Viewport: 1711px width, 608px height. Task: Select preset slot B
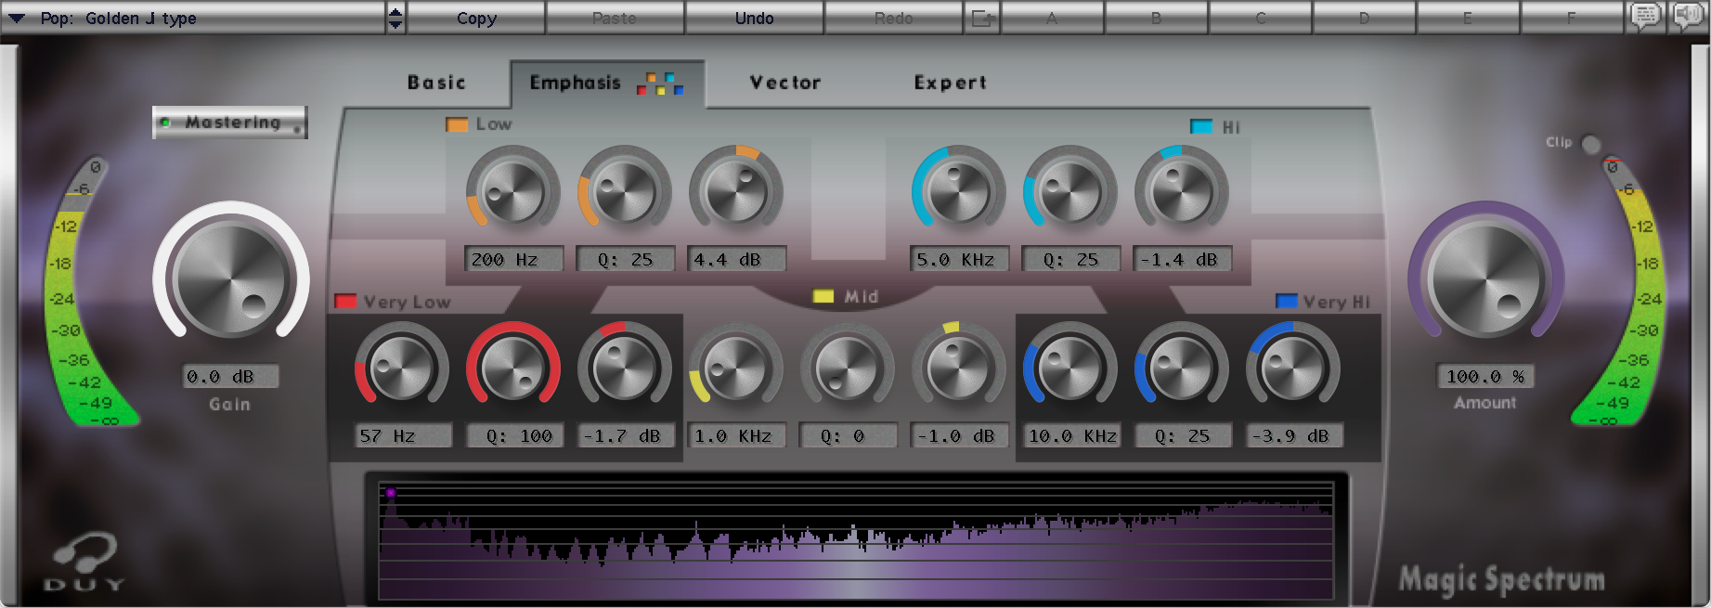(x=1157, y=18)
